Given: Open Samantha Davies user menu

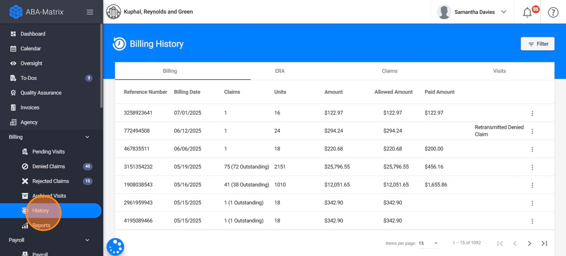Looking at the screenshot, I should tap(472, 12).
